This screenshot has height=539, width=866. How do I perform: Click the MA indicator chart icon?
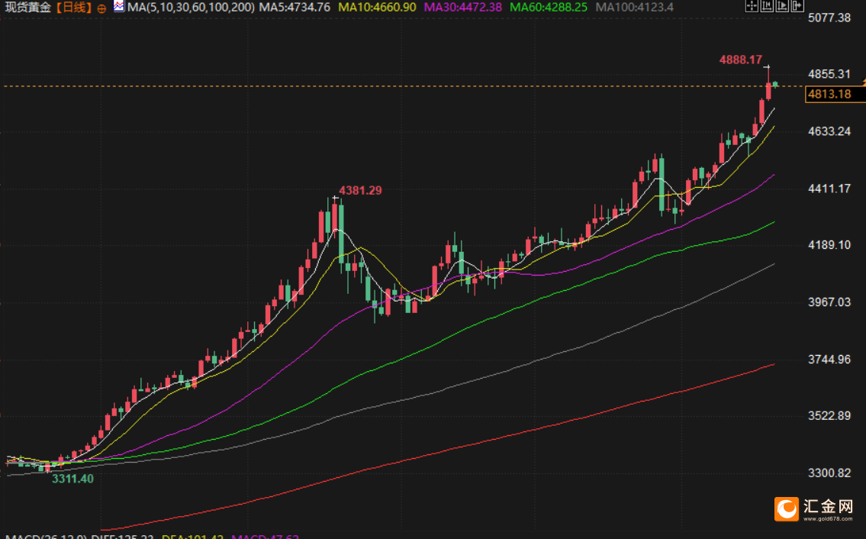pos(119,7)
